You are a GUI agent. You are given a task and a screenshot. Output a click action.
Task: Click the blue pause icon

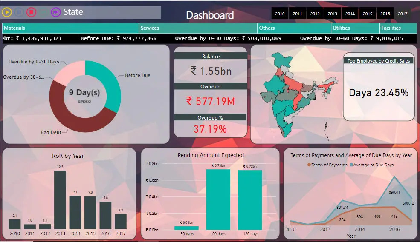[19, 12]
